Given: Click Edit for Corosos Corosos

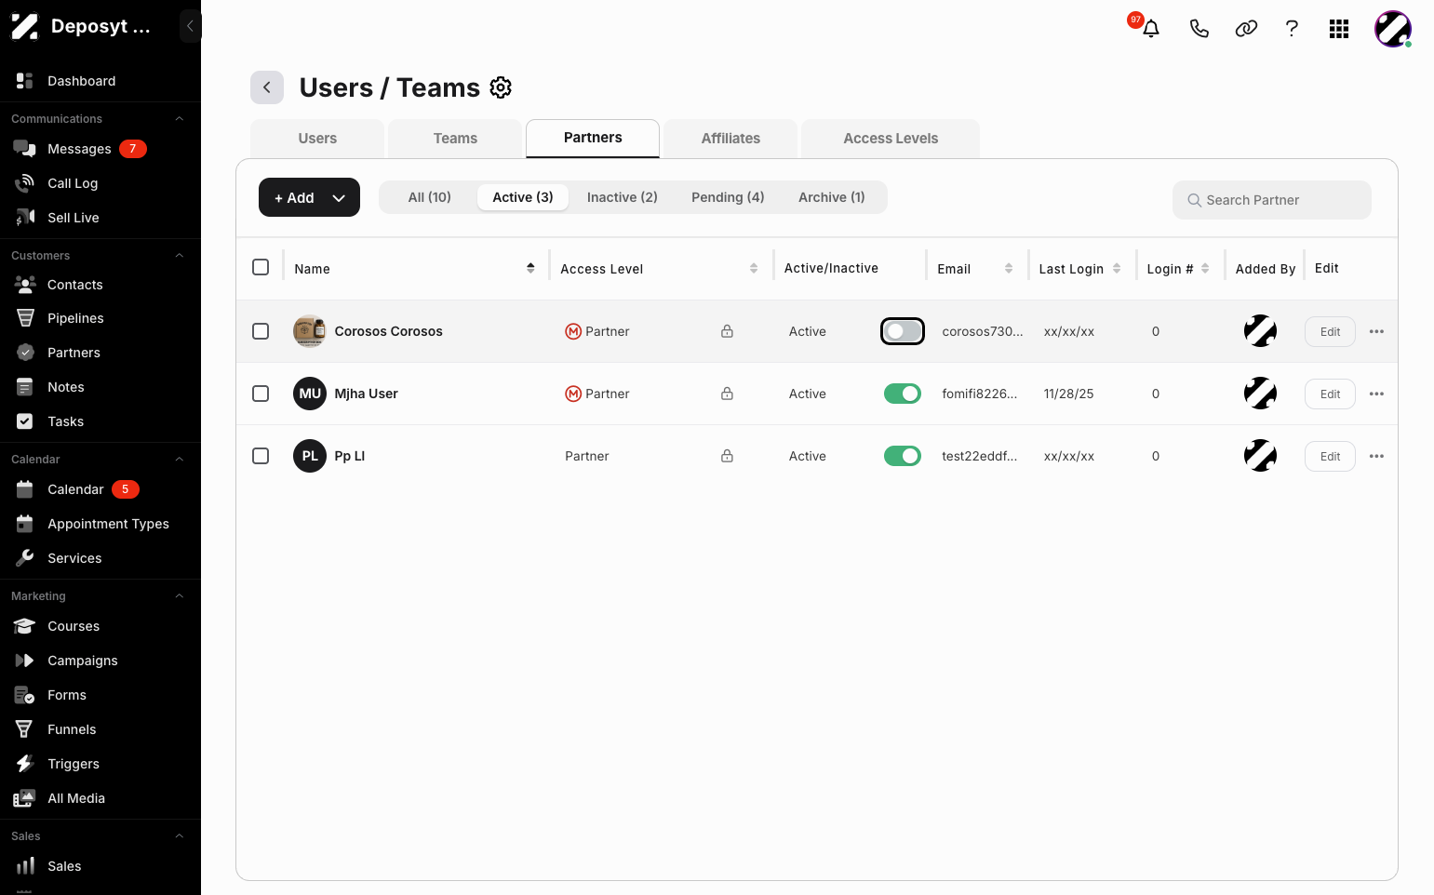Looking at the screenshot, I should pos(1330,331).
